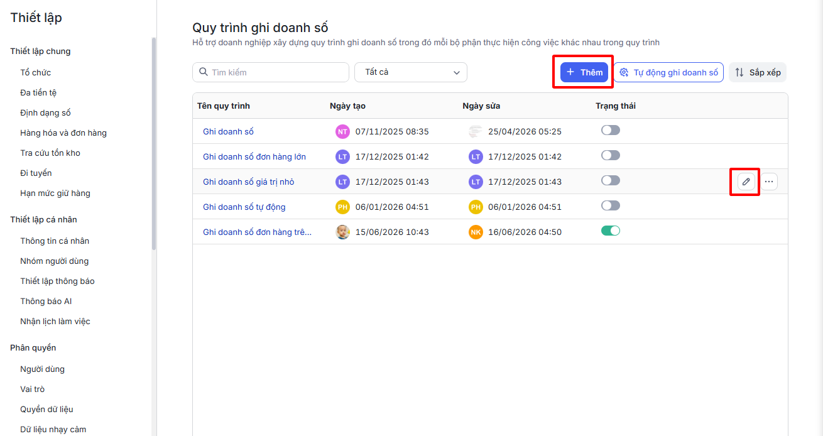Image resolution: width=823 pixels, height=436 pixels.
Task: Open Thiết lập thông báo
Action: (x=57, y=281)
